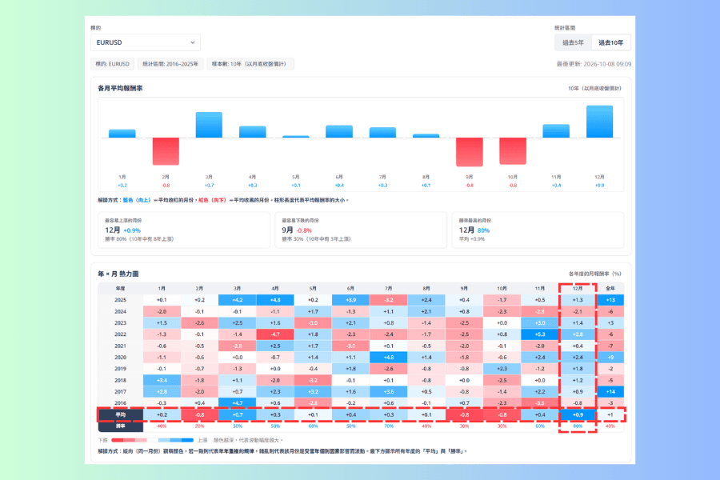Click the 勝率 row 7月 value 70%

(389, 426)
